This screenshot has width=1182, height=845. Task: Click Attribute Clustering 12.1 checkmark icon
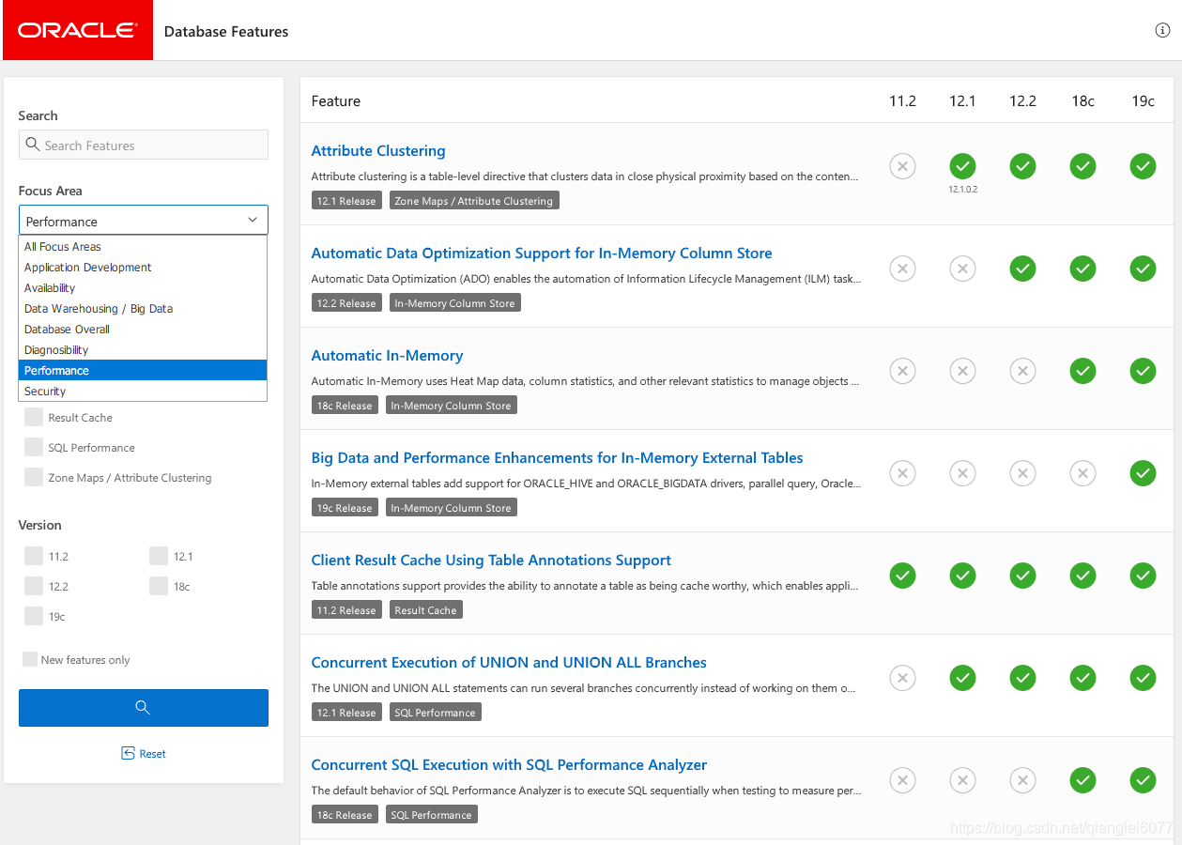pos(962,167)
